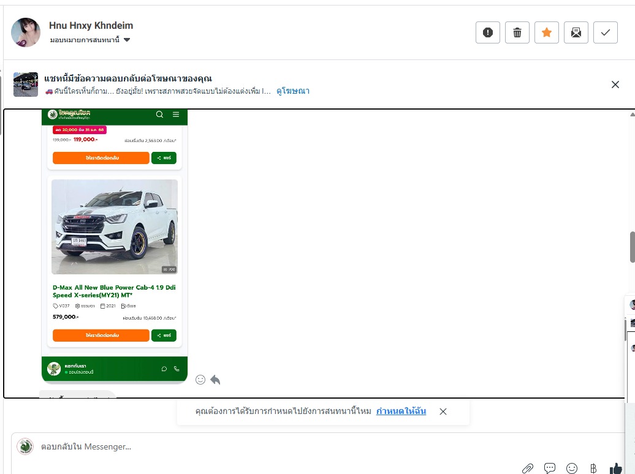This screenshot has height=474, width=635.
Task: Click scroll up arrow of chat scrollbar
Action: pyautogui.click(x=632, y=115)
